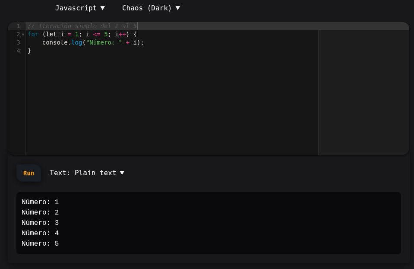Click the closing brace on line 4
The height and width of the screenshot is (269, 414).
29,51
